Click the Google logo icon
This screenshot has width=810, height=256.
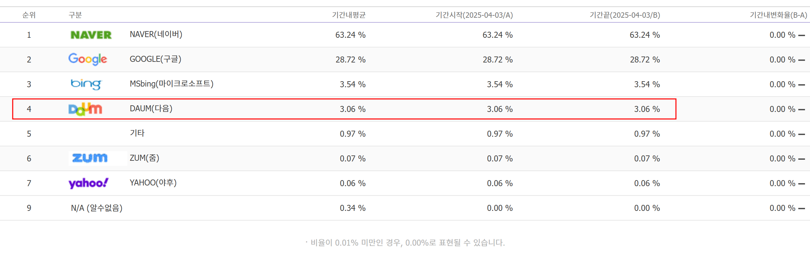point(88,59)
